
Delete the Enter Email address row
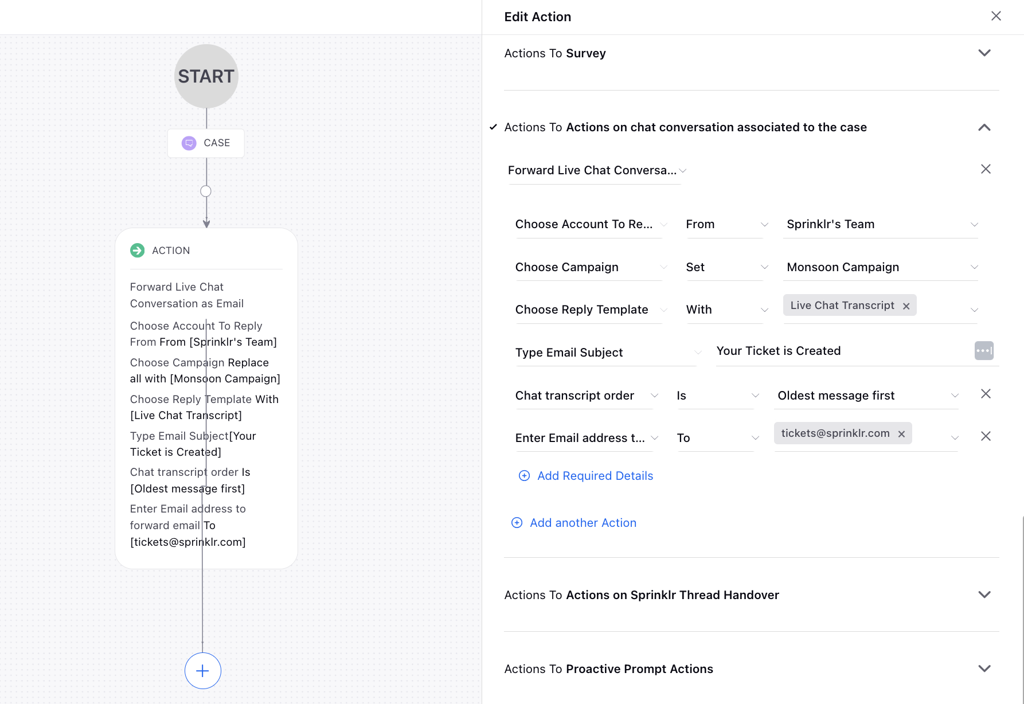pos(986,436)
